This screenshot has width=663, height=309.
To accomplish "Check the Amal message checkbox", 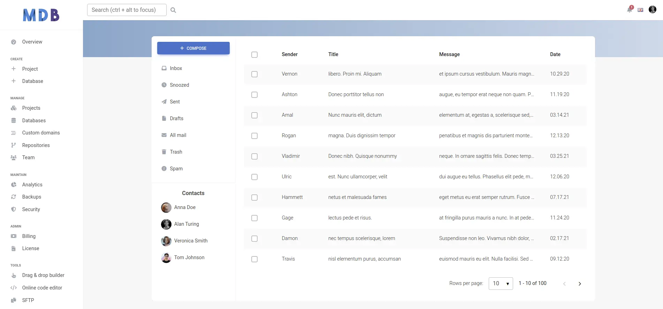I will pos(254,115).
